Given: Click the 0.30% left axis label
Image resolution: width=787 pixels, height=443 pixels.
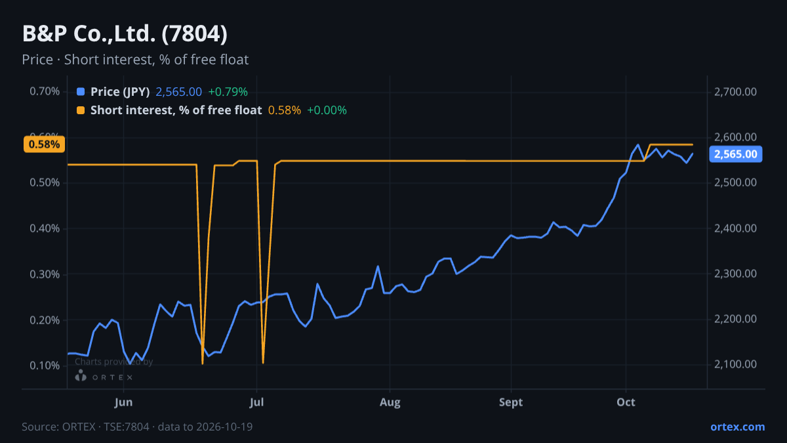Looking at the screenshot, I should click(45, 274).
